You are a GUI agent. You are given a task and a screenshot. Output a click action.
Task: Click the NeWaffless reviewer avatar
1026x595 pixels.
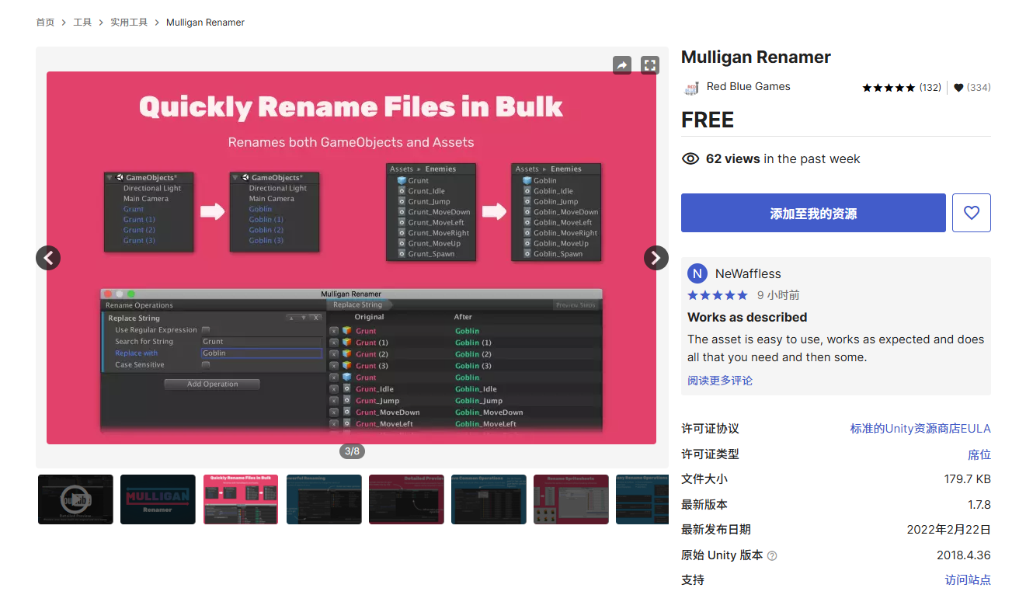(697, 273)
